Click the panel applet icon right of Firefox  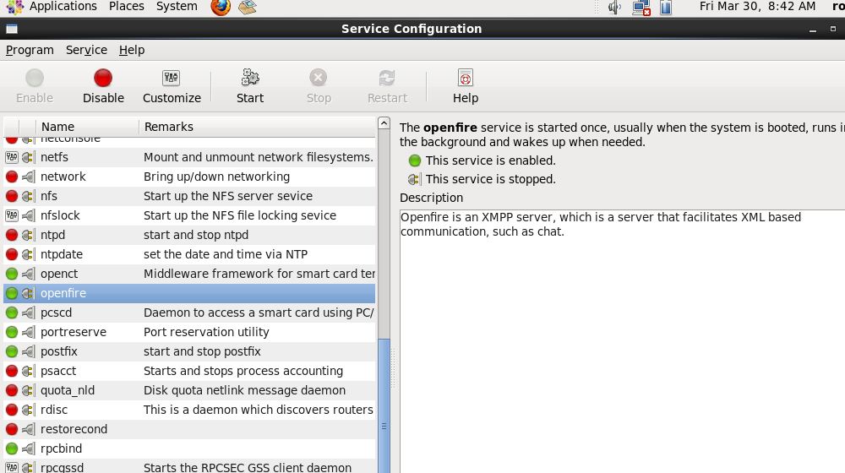(248, 7)
